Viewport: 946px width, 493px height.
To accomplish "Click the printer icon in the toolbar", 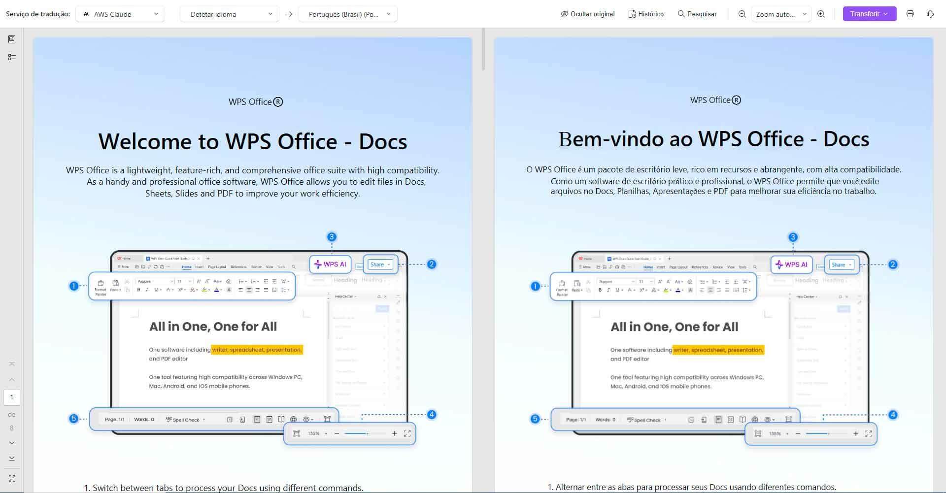I will (910, 14).
